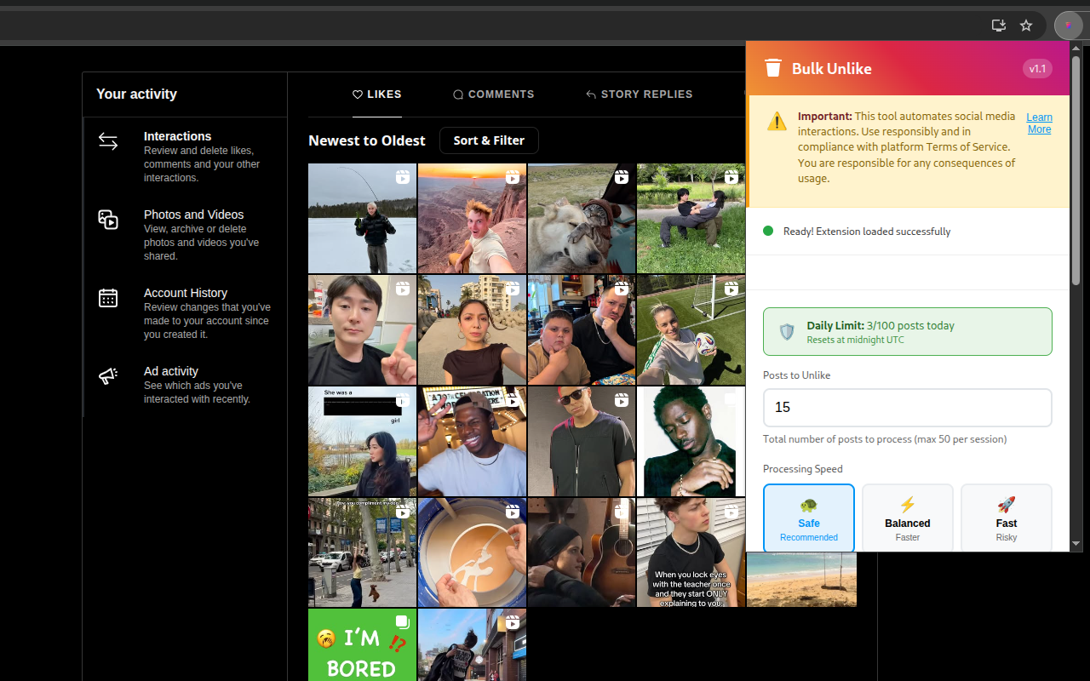
Task: Click the Bulk Unlike trash can icon
Action: (x=772, y=68)
